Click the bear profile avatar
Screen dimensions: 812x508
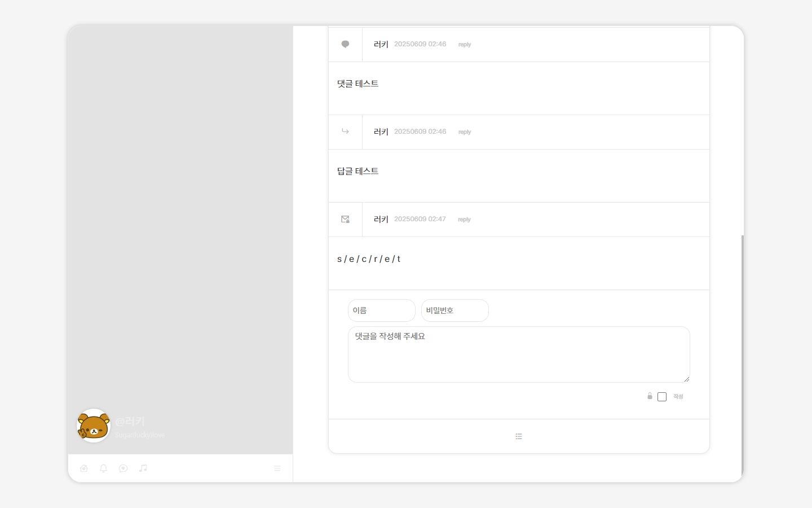point(94,426)
